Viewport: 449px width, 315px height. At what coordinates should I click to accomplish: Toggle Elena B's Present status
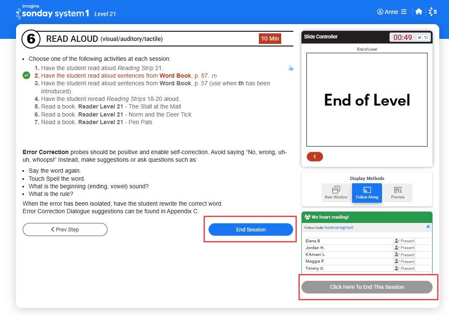tap(404, 241)
